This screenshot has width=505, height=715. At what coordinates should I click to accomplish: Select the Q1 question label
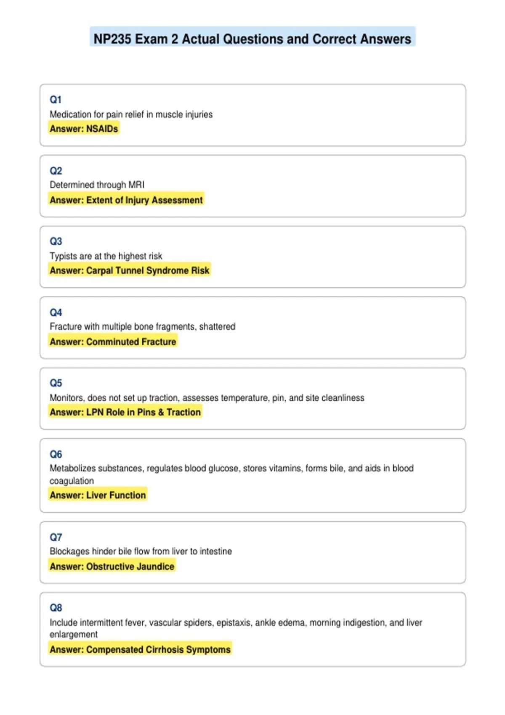(56, 100)
